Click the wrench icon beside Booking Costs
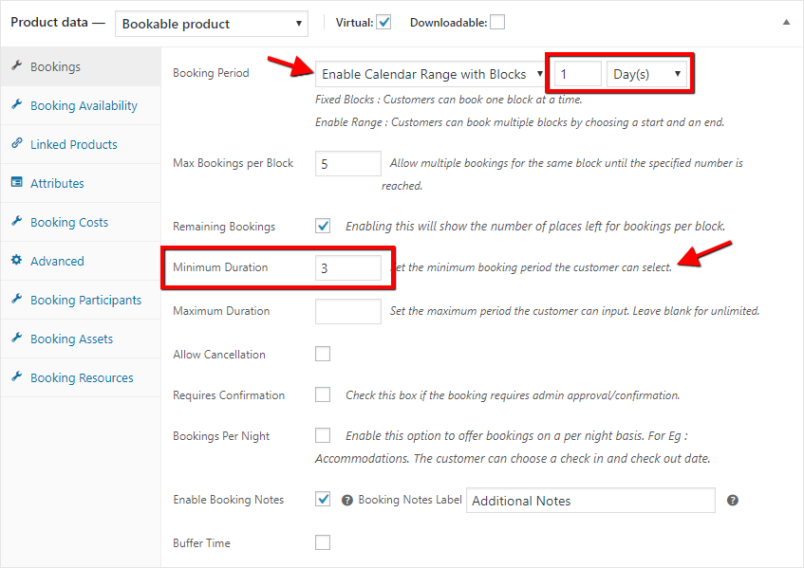This screenshot has height=568, width=804. pyautogui.click(x=17, y=221)
